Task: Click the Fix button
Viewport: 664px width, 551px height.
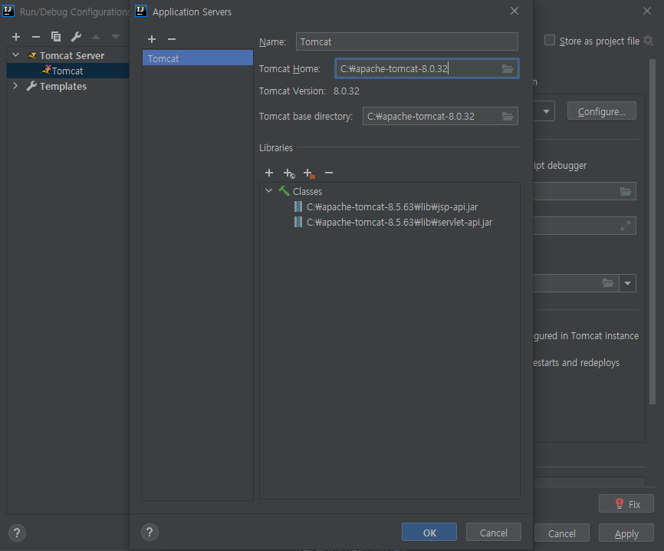Action: pyautogui.click(x=626, y=504)
